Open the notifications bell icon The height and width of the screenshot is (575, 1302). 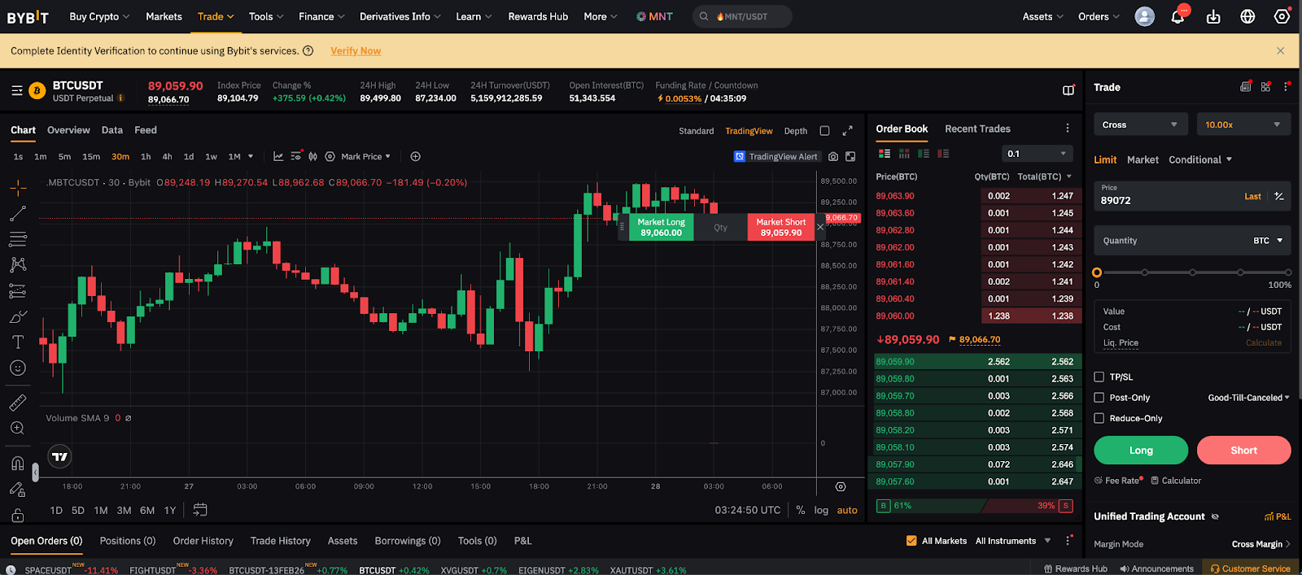tap(1177, 16)
